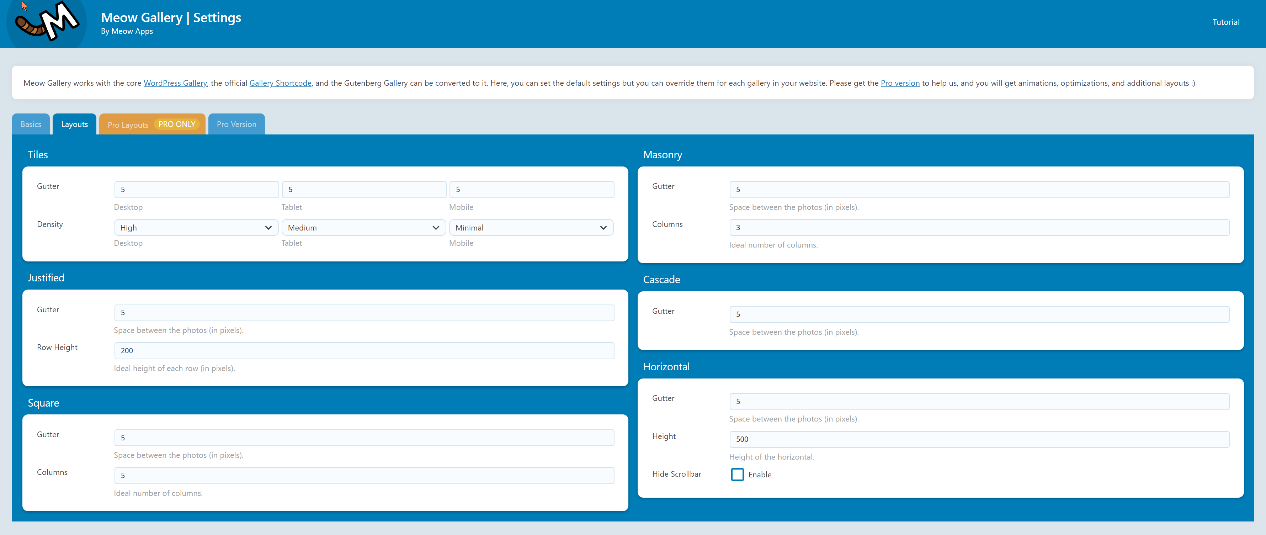This screenshot has height=535, width=1266.
Task: Click the Hide Scrollbar label
Action: click(x=677, y=474)
